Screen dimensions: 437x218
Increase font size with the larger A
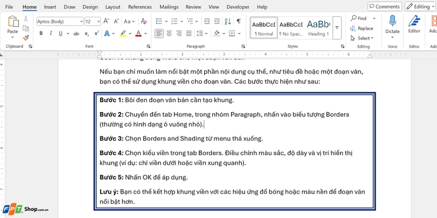(106, 21)
